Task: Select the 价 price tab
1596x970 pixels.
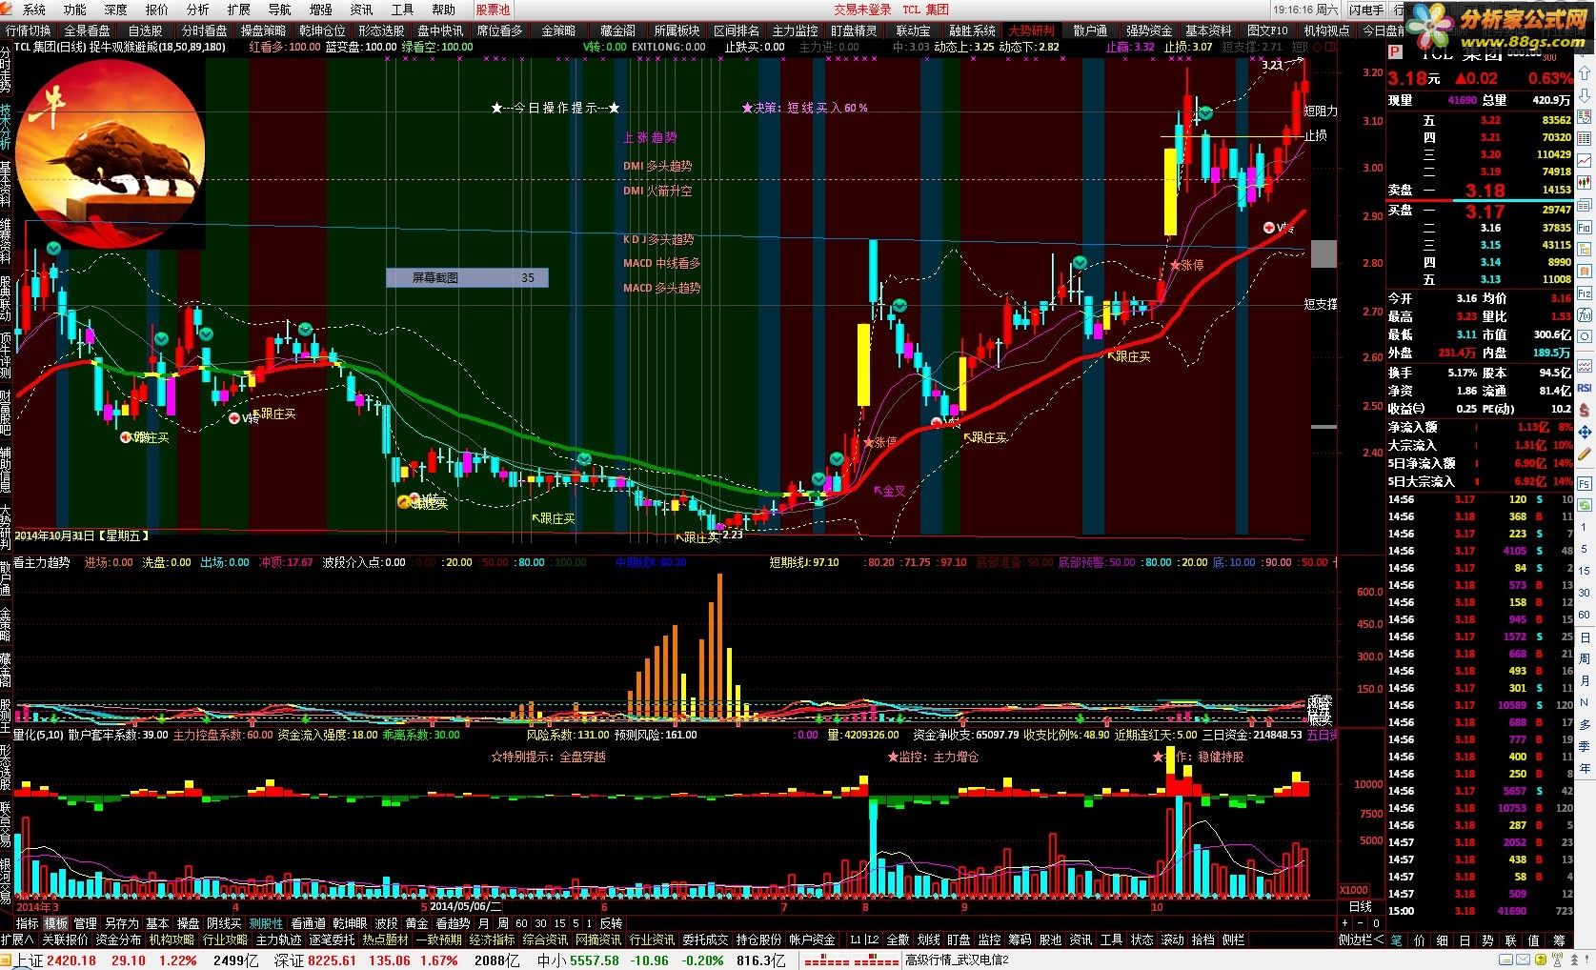Action: tap(1419, 940)
